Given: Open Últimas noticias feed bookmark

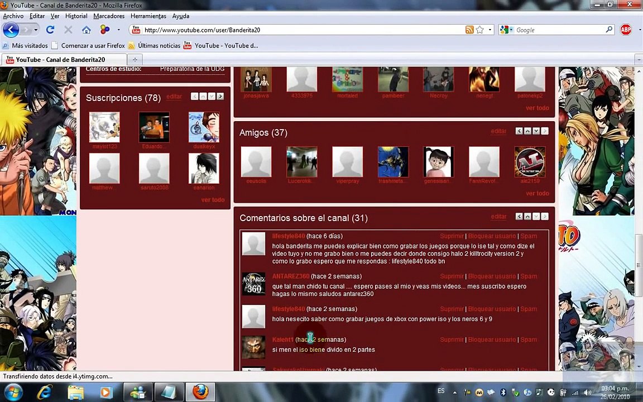Looking at the screenshot, I should pyautogui.click(x=154, y=46).
